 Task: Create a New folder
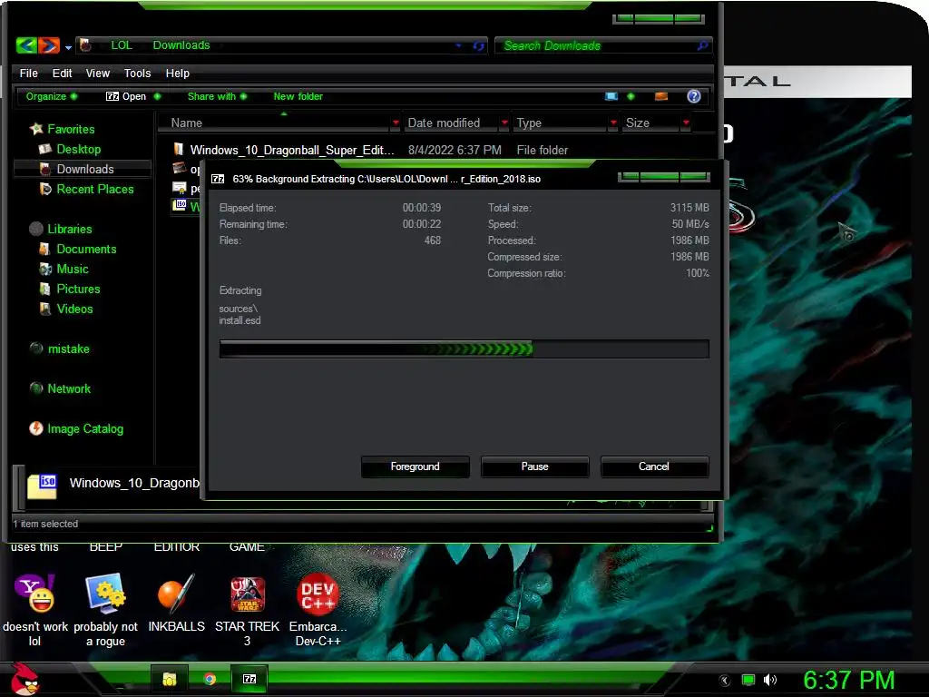[298, 96]
